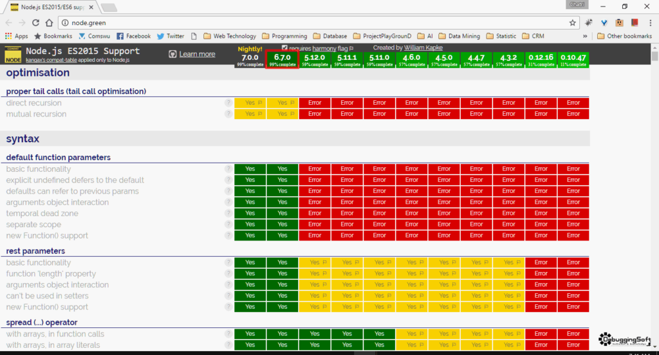
Task: Go back to the previous page
Action: [9, 23]
